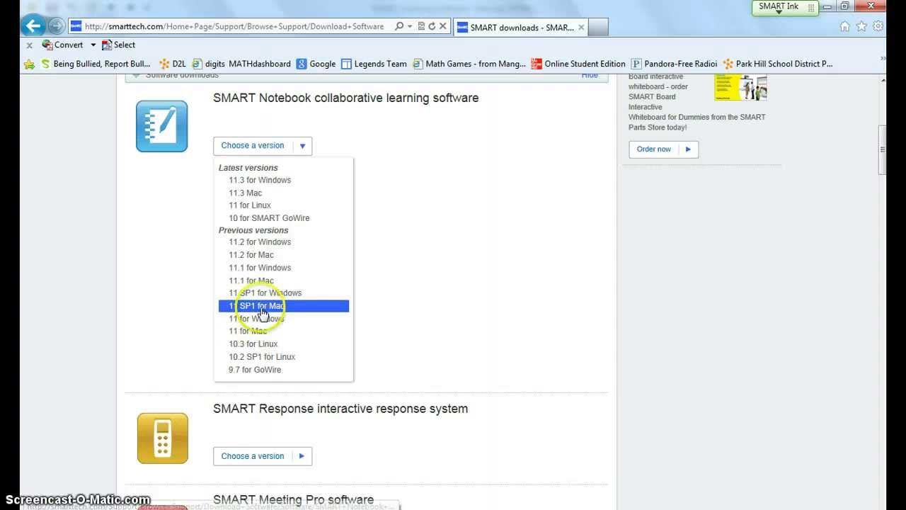The width and height of the screenshot is (906, 510).
Task: Select 10.2 SP1 for Linux
Action: tap(262, 357)
